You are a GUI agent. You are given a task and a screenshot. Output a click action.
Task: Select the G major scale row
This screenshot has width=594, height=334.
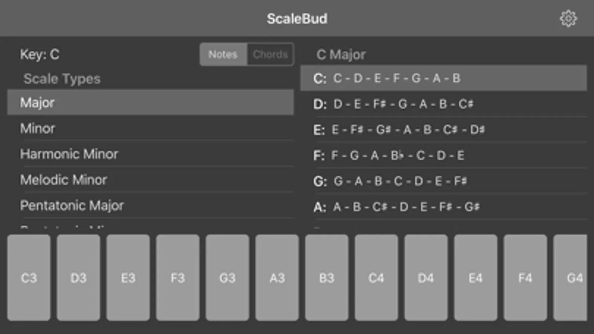[443, 181]
